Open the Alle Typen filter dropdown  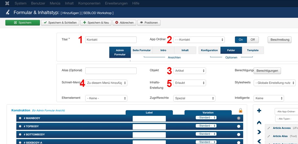287,119
